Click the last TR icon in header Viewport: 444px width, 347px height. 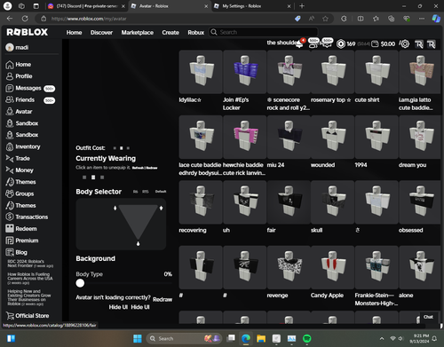pos(432,44)
